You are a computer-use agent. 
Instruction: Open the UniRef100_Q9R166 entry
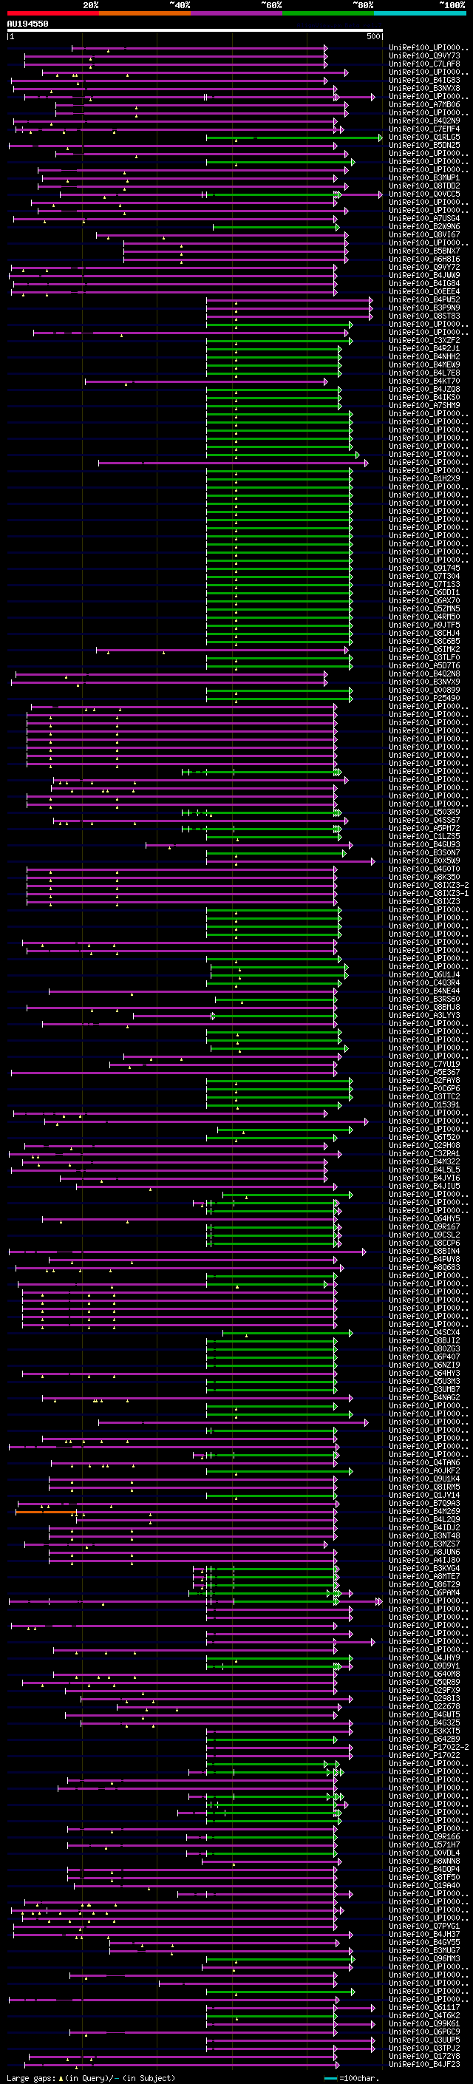[424, 1836]
